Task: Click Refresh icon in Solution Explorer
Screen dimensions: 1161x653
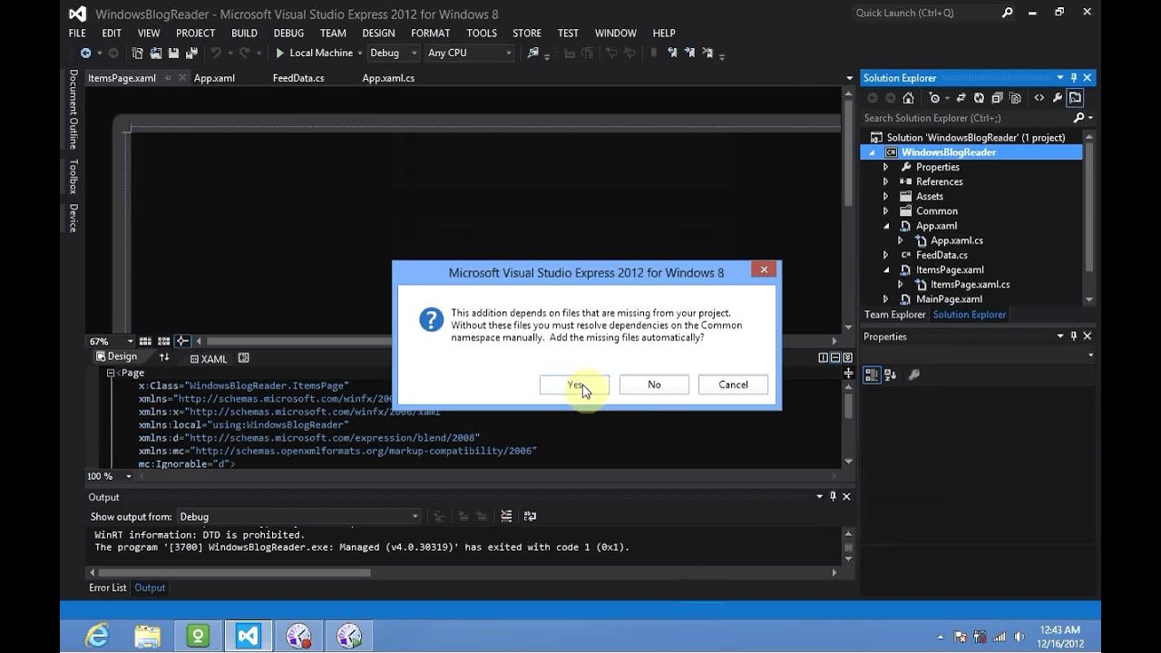Action: (x=979, y=98)
